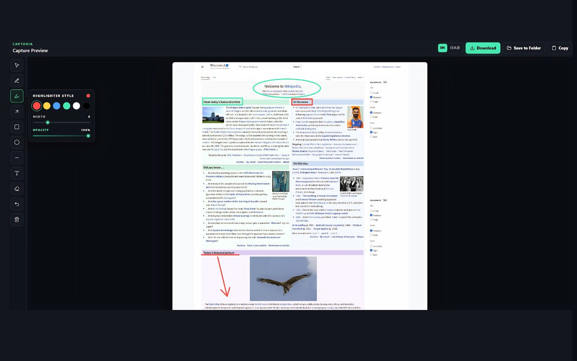Click the "Today's featured picture" heading
This screenshot has height=361, width=577.
click(219, 253)
